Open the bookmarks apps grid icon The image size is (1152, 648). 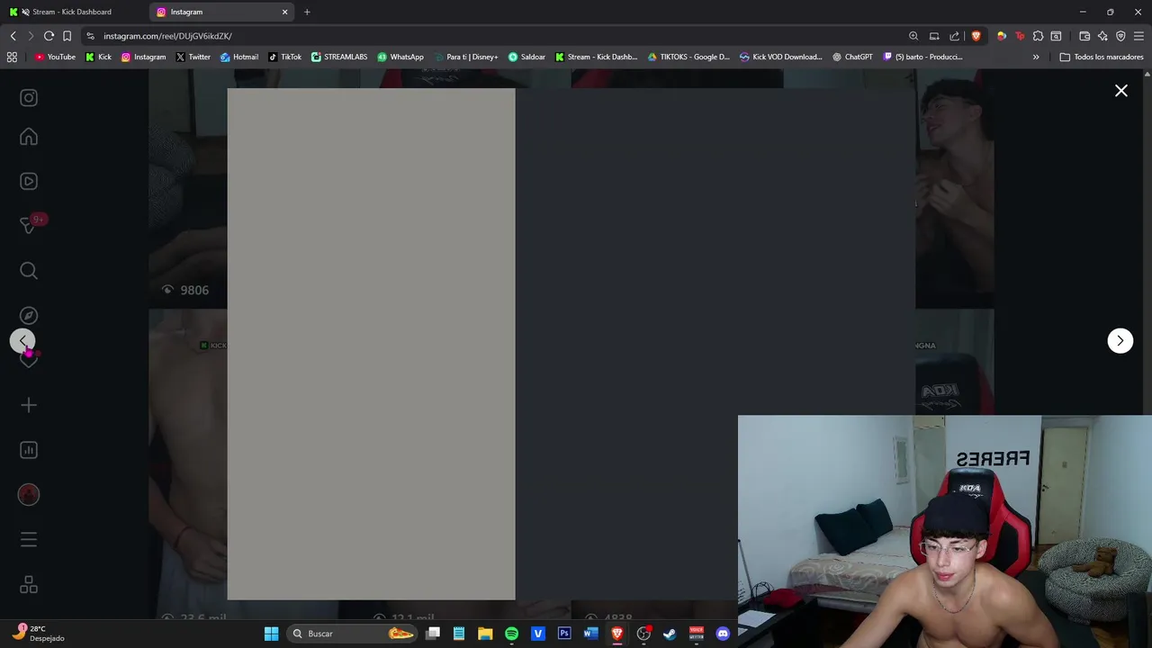(12, 57)
